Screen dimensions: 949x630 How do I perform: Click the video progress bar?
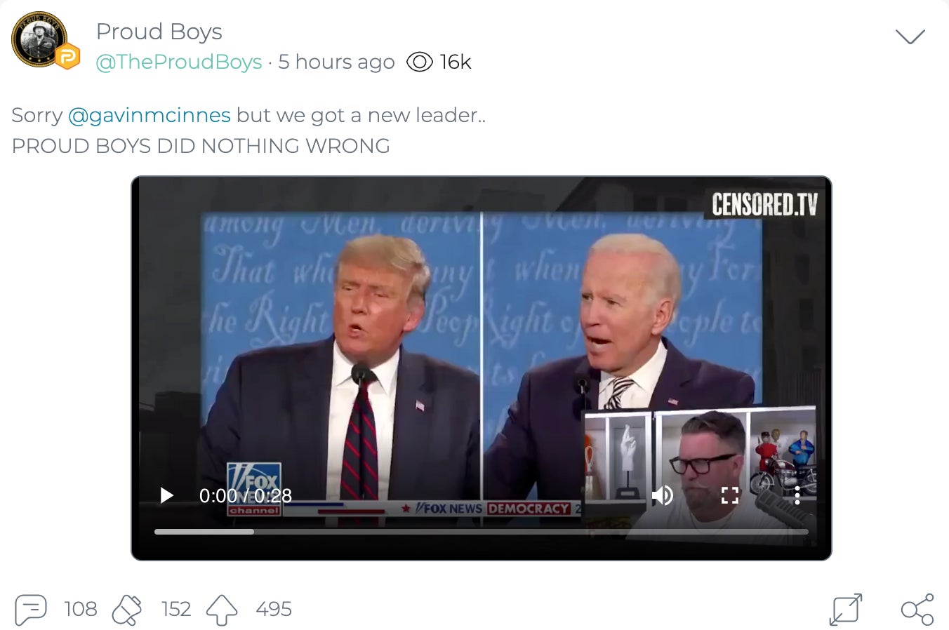coord(482,532)
